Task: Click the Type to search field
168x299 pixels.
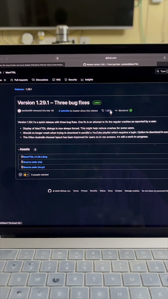Action: 162,71
